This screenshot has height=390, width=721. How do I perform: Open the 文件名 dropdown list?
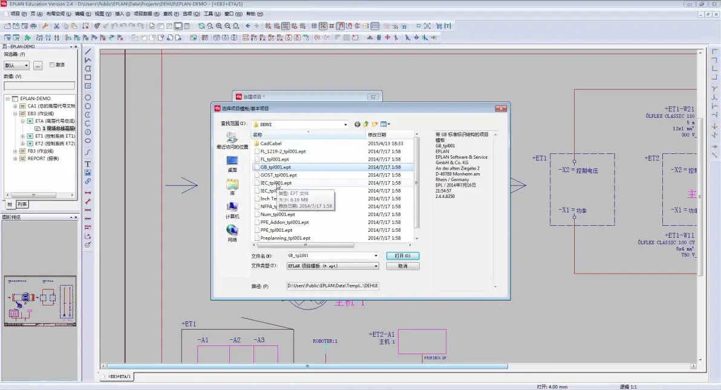tap(376, 255)
